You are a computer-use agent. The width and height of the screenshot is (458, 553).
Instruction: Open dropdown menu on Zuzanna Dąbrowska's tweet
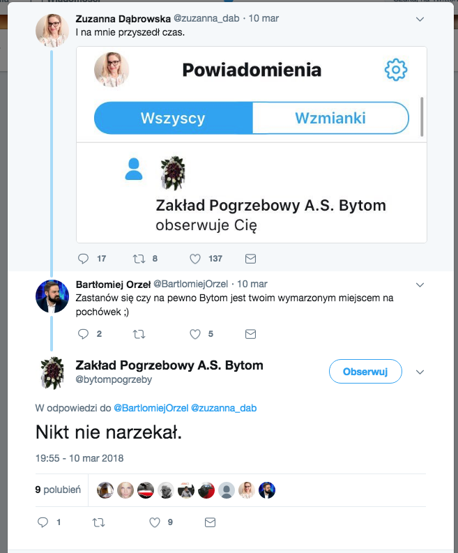[420, 19]
